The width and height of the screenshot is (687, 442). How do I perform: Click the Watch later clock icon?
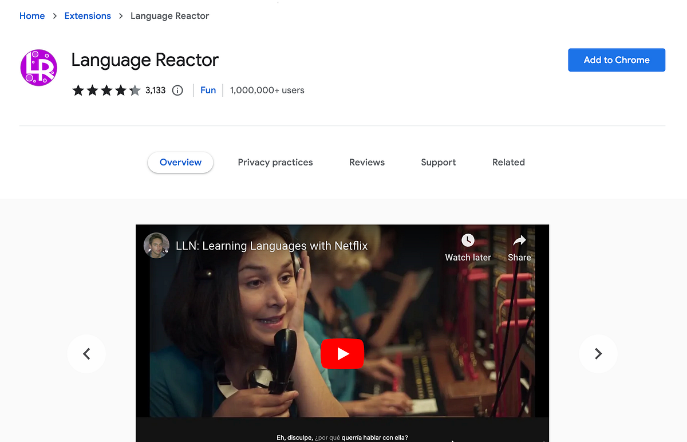point(468,240)
